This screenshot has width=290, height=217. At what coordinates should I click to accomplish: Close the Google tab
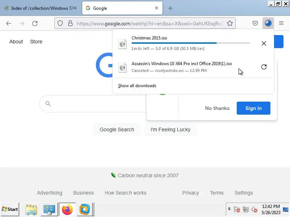(157, 8)
